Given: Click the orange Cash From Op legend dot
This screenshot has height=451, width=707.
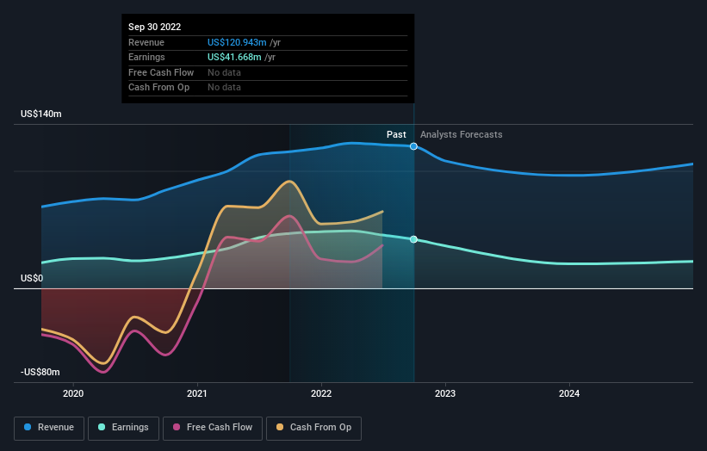Looking at the screenshot, I should [280, 427].
